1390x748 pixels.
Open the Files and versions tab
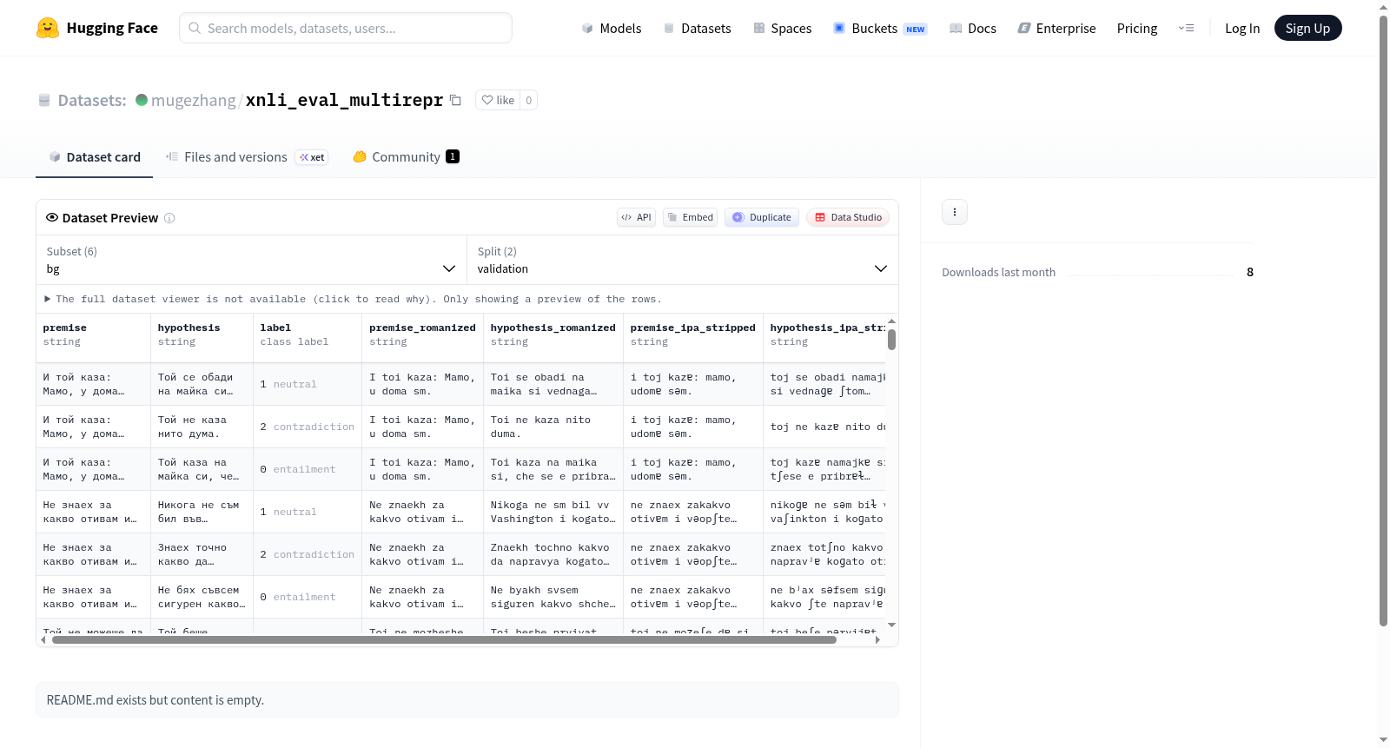(x=246, y=157)
